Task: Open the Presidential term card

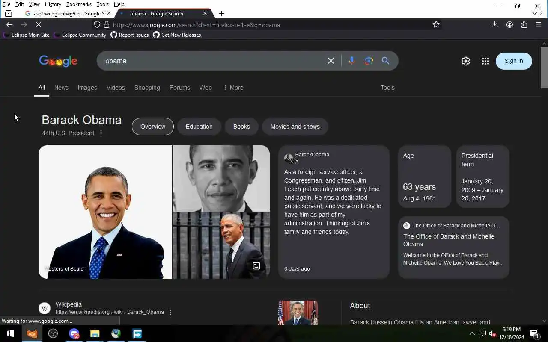Action: pos(483,177)
